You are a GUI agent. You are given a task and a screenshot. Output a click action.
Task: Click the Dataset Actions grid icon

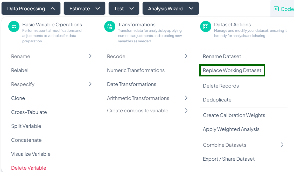point(206,27)
